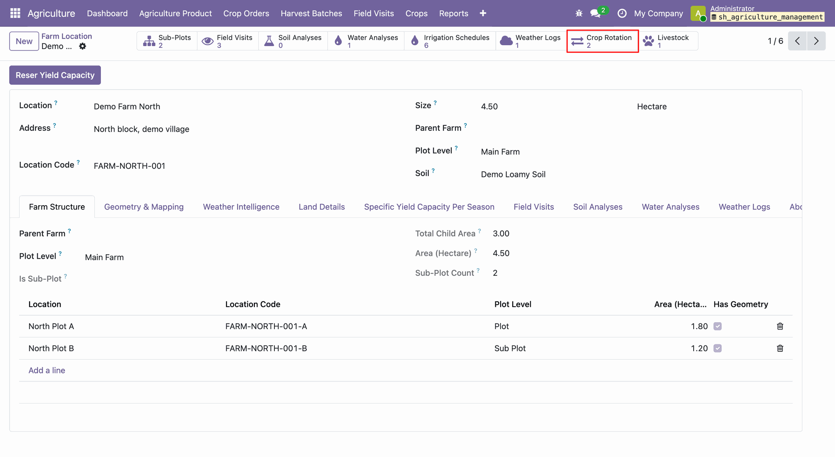Click empty Parent Farm field at top
Viewport: 835px width, 457px height.
636,128
